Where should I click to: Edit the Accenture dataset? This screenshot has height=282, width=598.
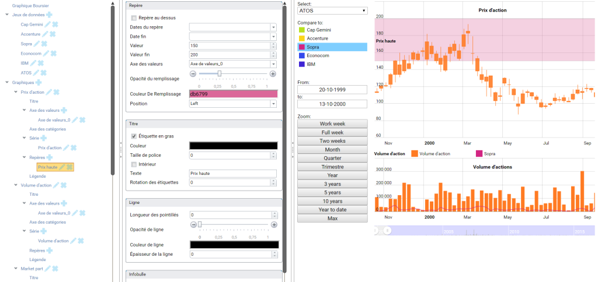tap(45, 34)
